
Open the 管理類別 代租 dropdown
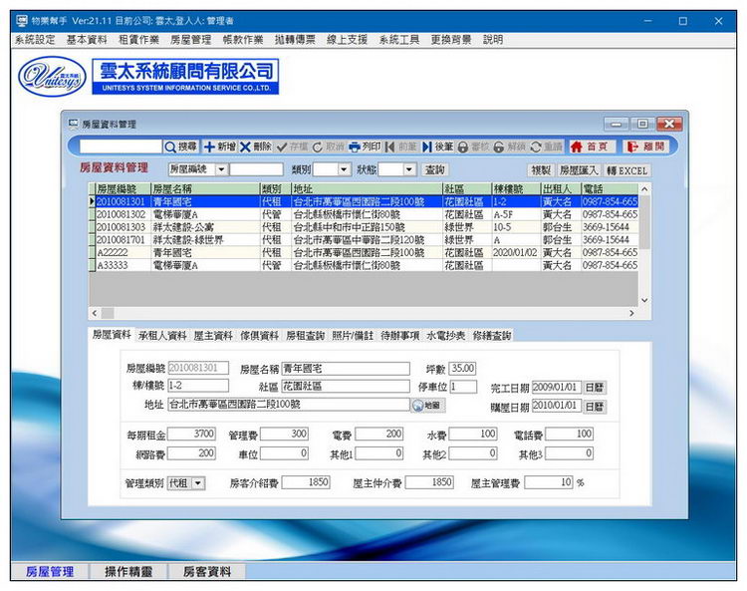pos(198,483)
